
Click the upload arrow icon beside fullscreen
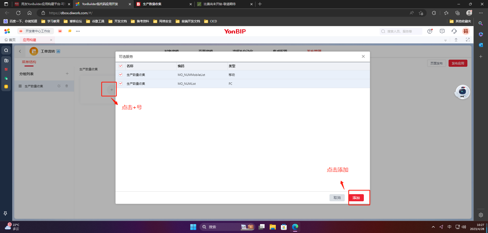pos(456,40)
